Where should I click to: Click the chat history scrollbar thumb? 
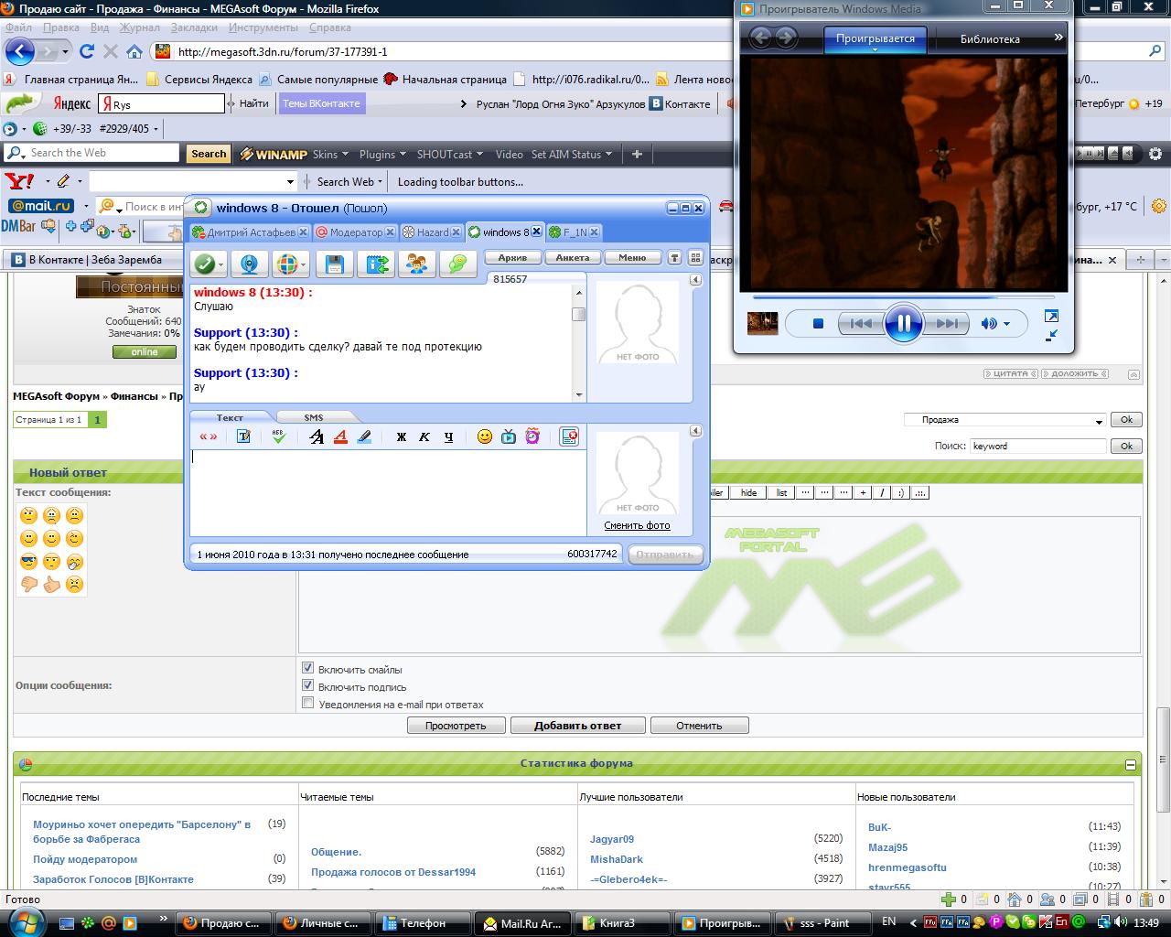(578, 315)
